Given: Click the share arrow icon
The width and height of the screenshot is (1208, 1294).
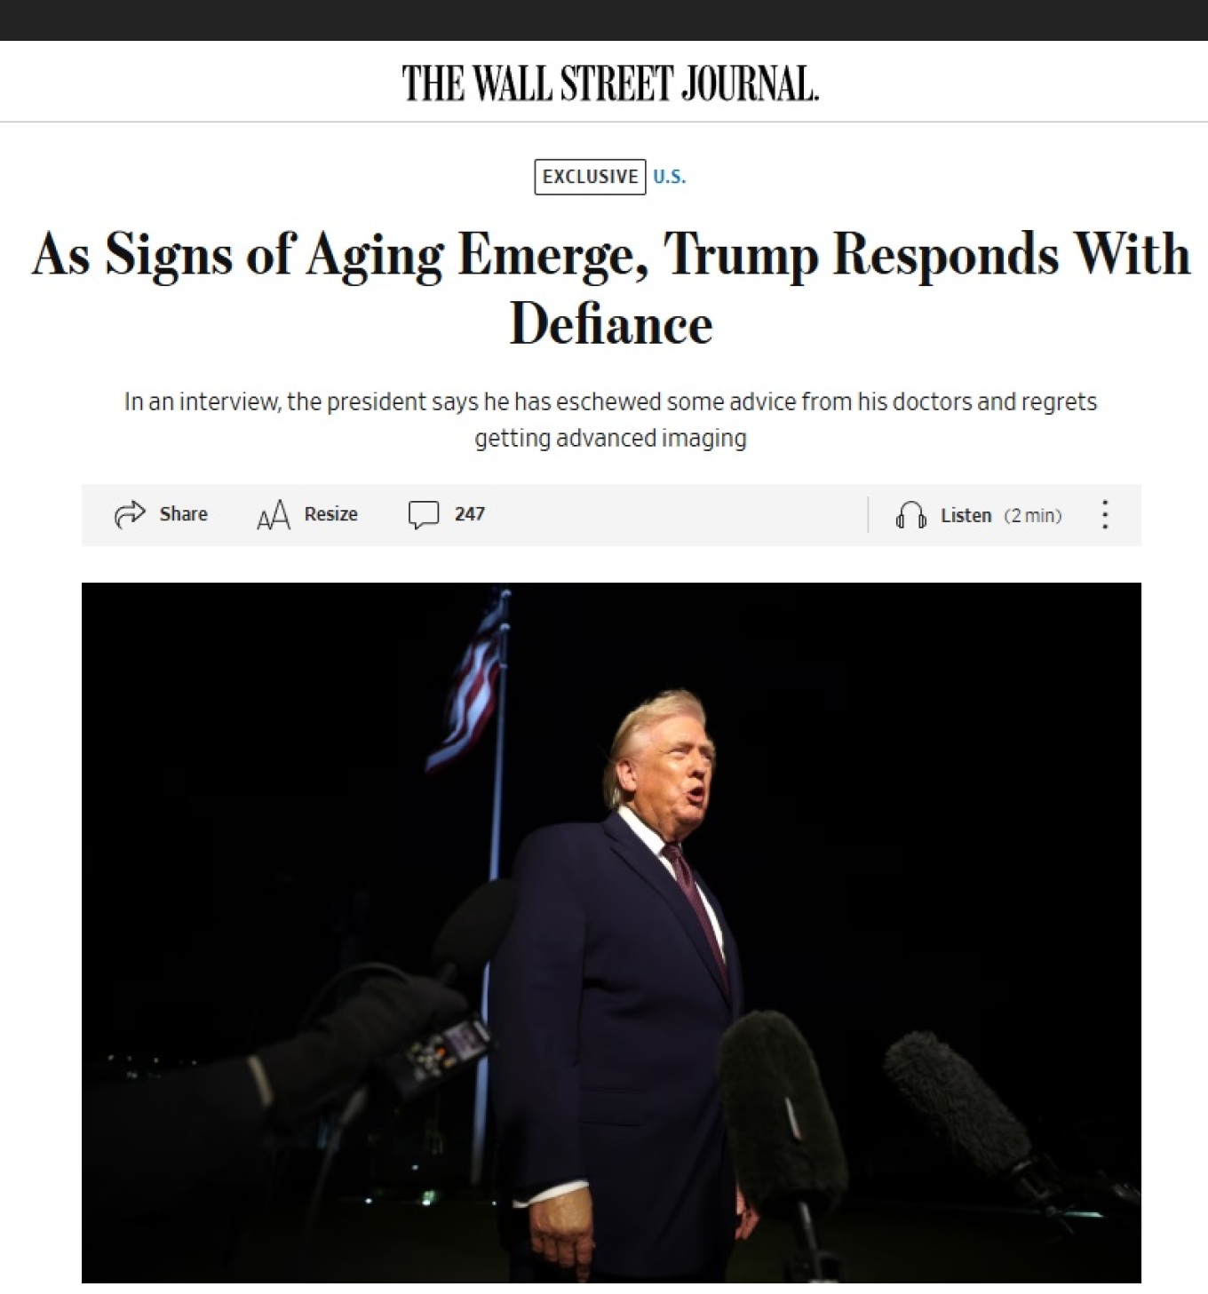Looking at the screenshot, I should (130, 514).
